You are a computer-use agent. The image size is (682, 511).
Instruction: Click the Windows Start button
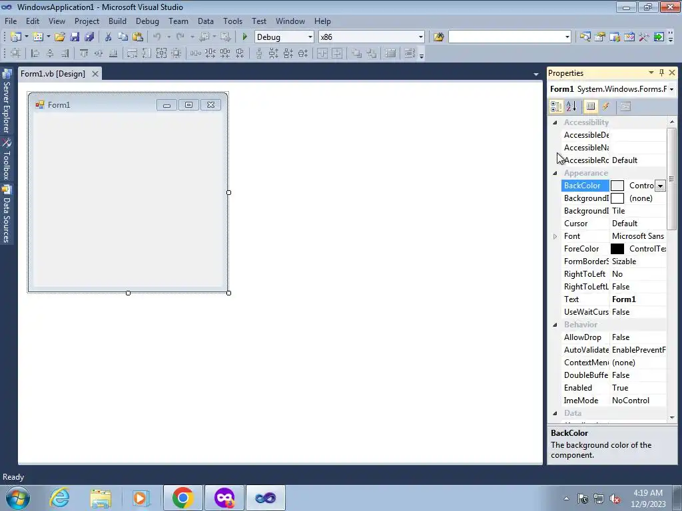point(18,498)
